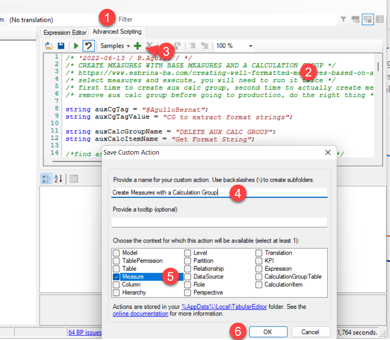
Task: Sort properties alphabetically with A-Z icon
Action: pyautogui.click(x=58, y=179)
